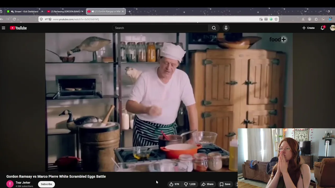Open the account avatar menu
This screenshot has height=188, width=335.
pyautogui.click(x=332, y=28)
